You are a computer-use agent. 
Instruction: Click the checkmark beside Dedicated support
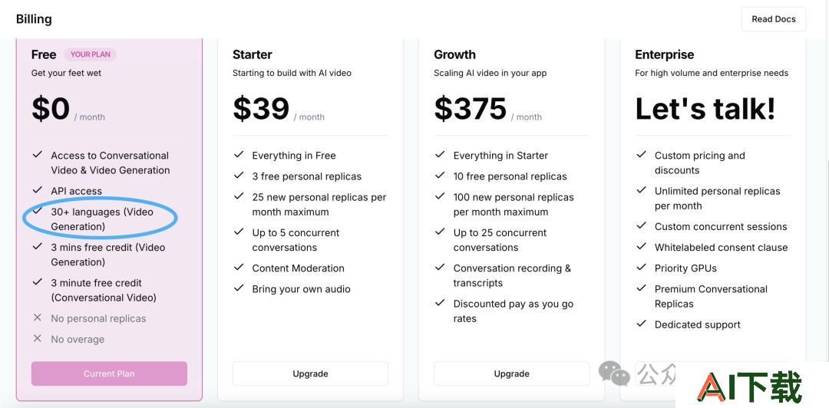tap(641, 324)
